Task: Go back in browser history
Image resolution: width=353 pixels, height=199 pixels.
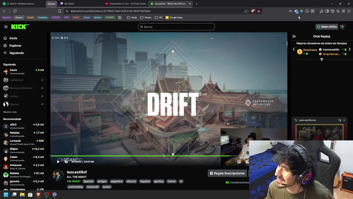Action: click(x=4, y=11)
